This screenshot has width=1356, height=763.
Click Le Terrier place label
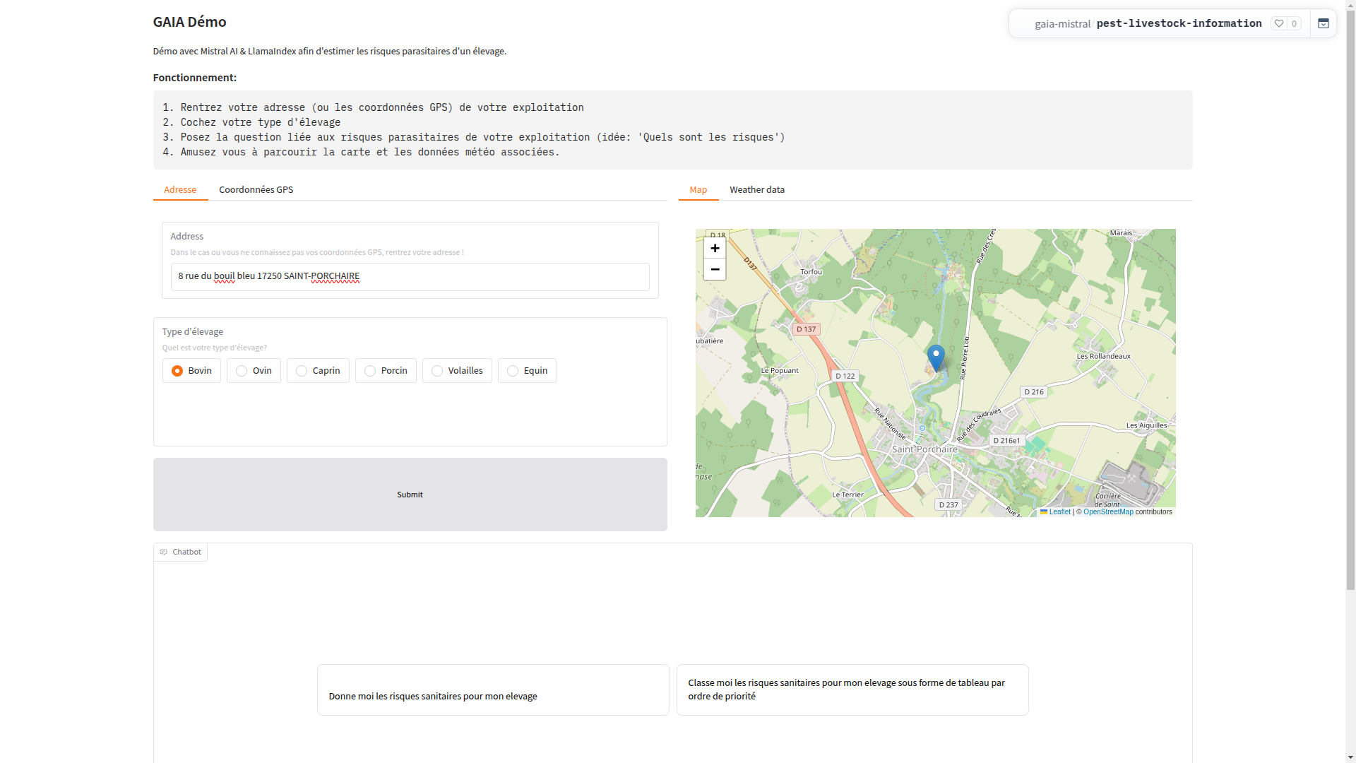(x=847, y=495)
